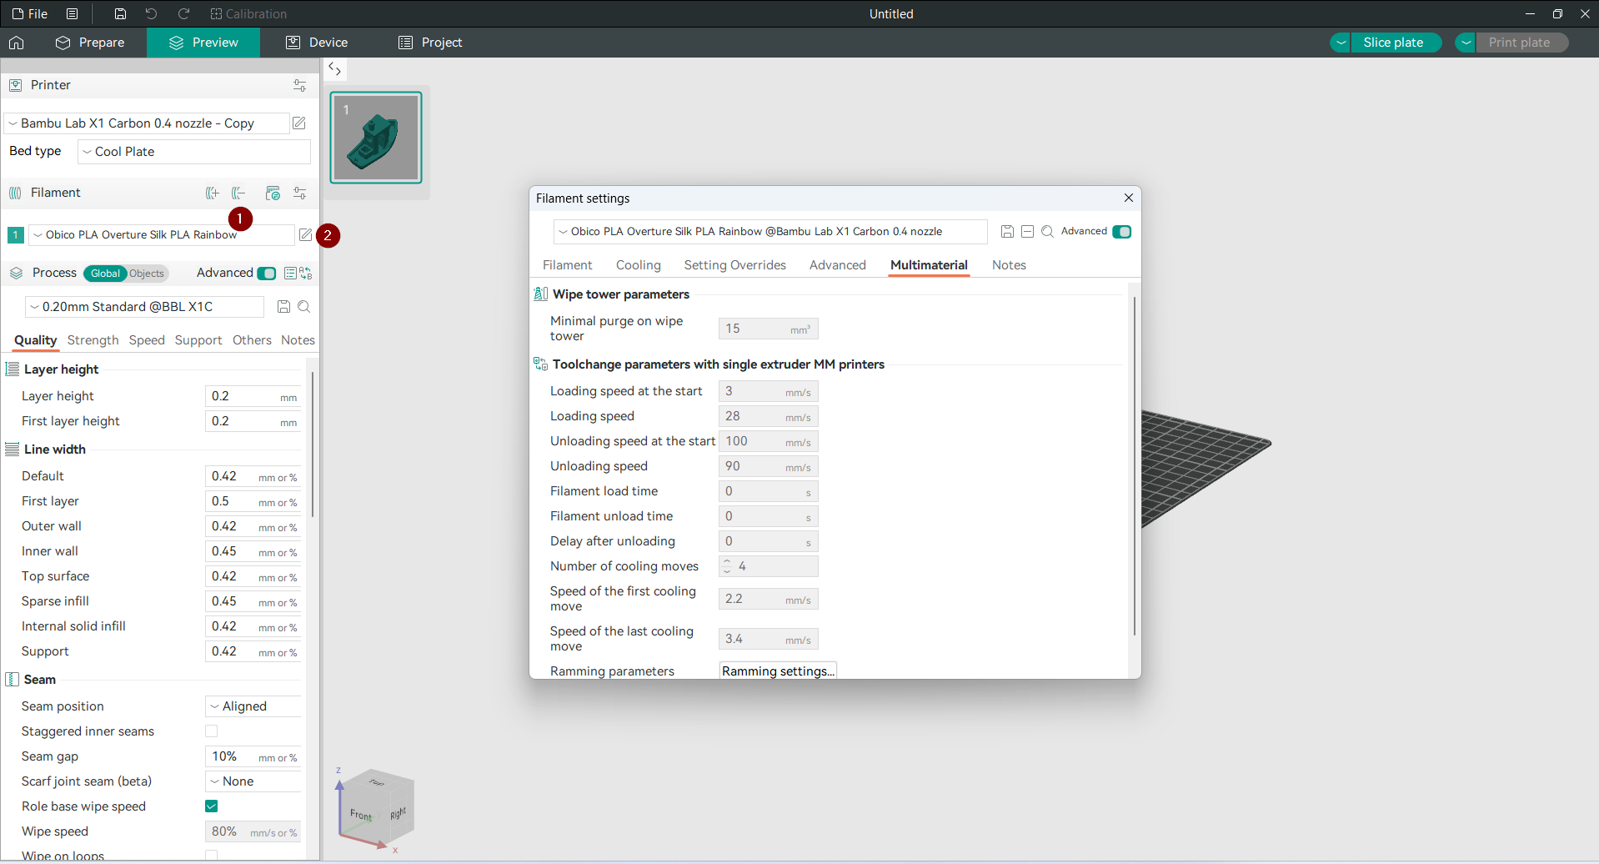
Task: Open the Notes tab in Filament settings
Action: (1009, 265)
